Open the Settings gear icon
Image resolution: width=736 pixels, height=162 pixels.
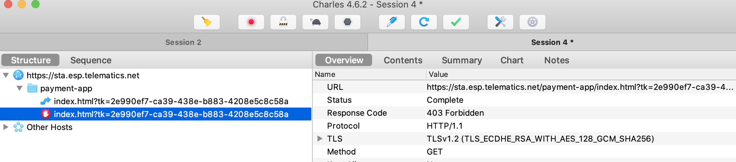coord(533,22)
